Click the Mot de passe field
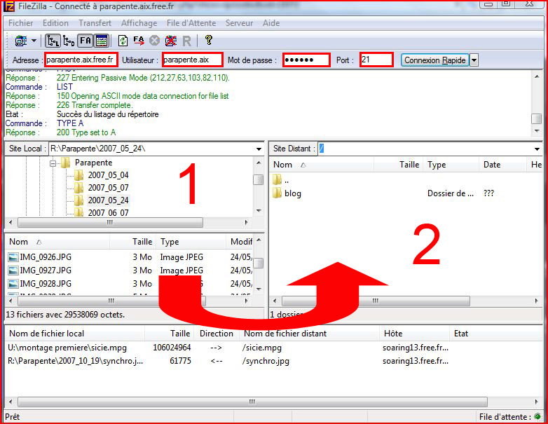Viewport: 548px width, 424px height. click(306, 60)
